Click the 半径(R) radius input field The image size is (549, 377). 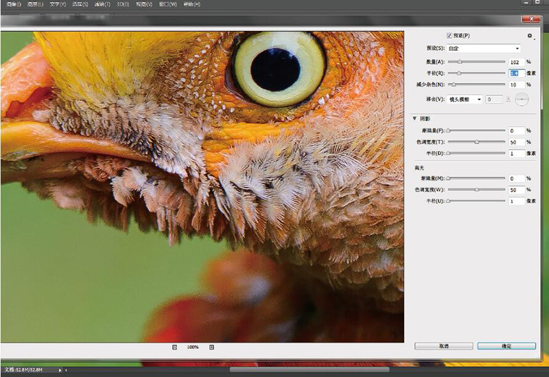click(x=516, y=73)
